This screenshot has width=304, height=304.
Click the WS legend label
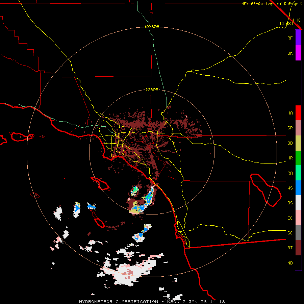290,188
